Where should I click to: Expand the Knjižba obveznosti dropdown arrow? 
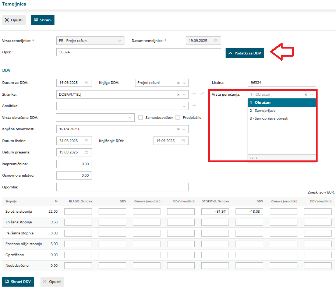point(184,129)
